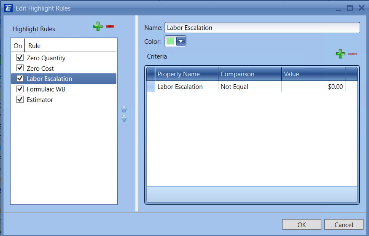Image resolution: width=369 pixels, height=236 pixels.
Task: Toggle the Zero Cost rule checkbox
Action: pos(19,68)
